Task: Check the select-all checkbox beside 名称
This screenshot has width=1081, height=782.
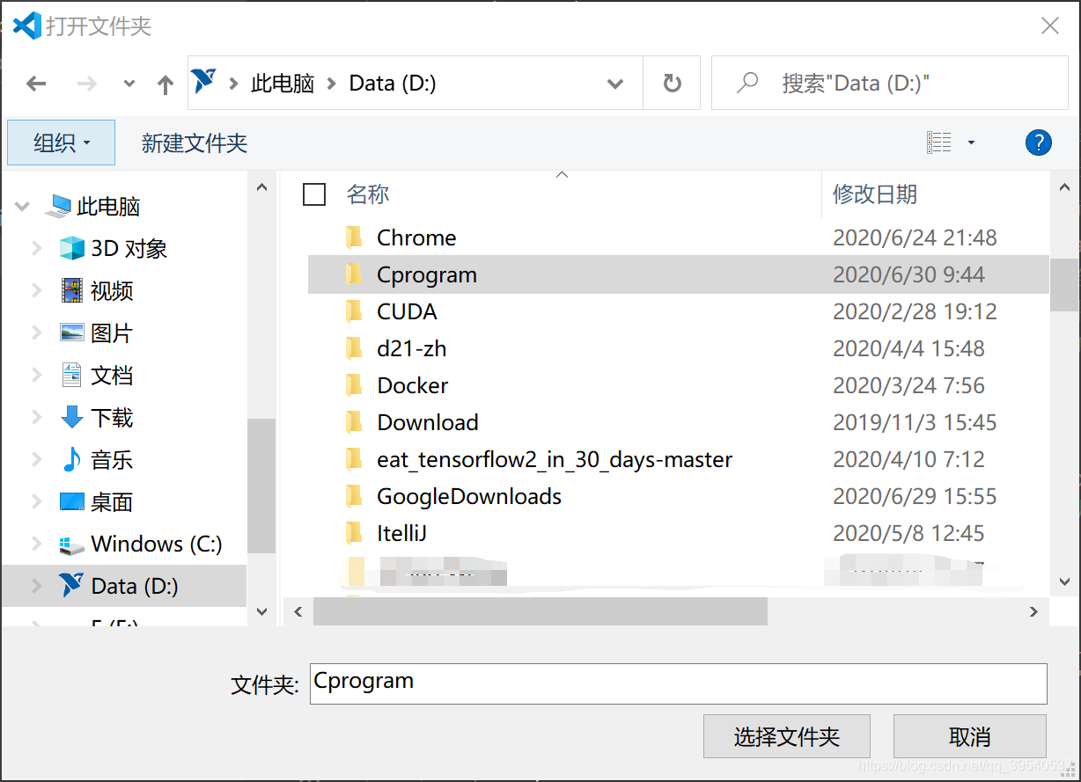Action: coord(314,194)
